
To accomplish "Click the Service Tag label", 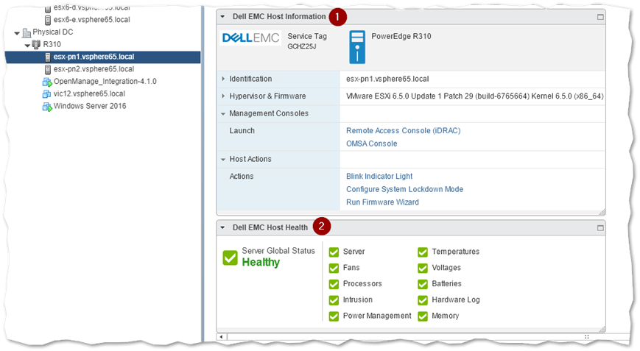I will [x=307, y=36].
